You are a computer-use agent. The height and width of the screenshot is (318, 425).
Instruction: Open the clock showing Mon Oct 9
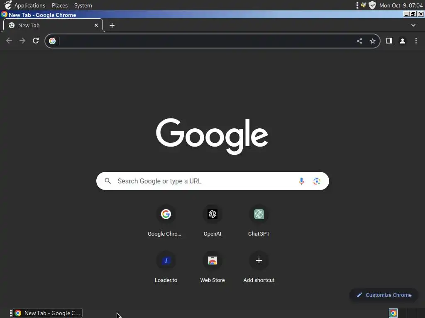tap(401, 5)
